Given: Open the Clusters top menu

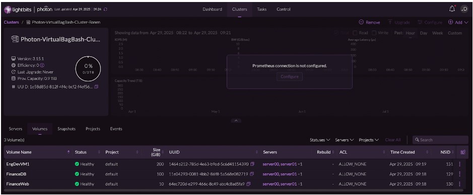Looking at the screenshot, I should coord(239,10).
